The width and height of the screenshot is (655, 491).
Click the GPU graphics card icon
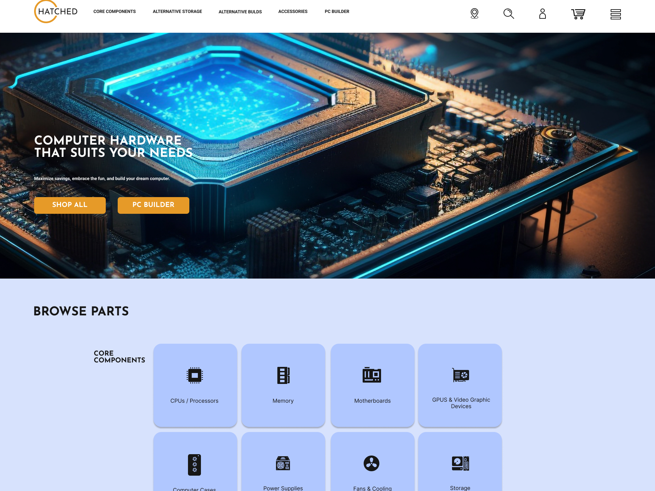461,375
